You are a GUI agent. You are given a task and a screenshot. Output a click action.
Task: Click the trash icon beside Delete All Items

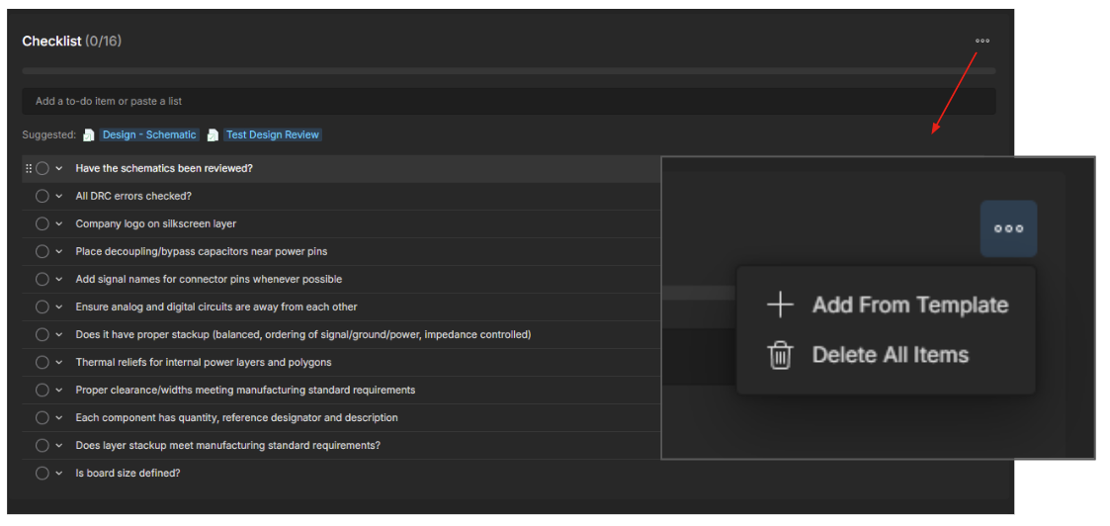(780, 355)
